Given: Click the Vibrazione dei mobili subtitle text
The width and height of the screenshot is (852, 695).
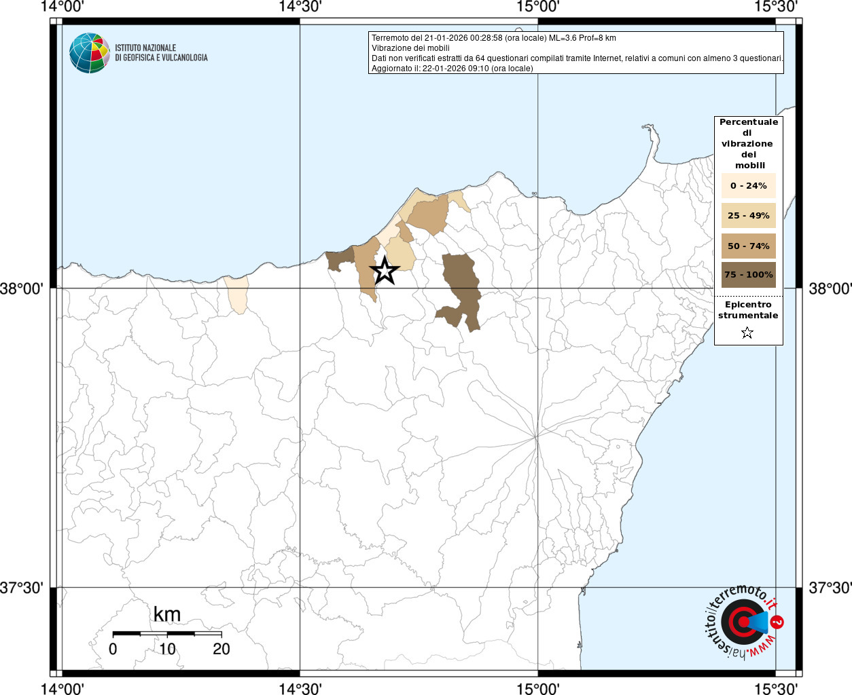Looking at the screenshot, I should click(410, 48).
